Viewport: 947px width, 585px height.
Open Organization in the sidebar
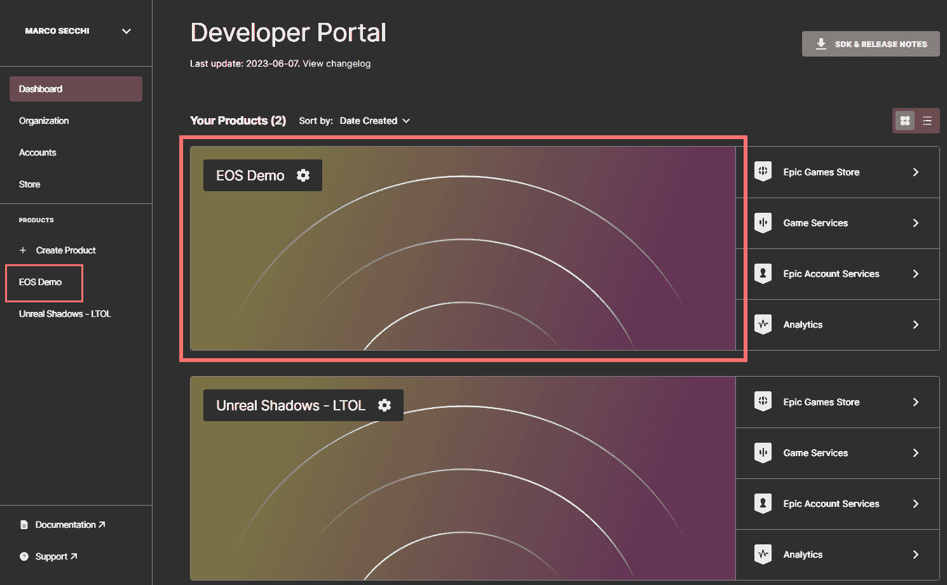pos(44,121)
